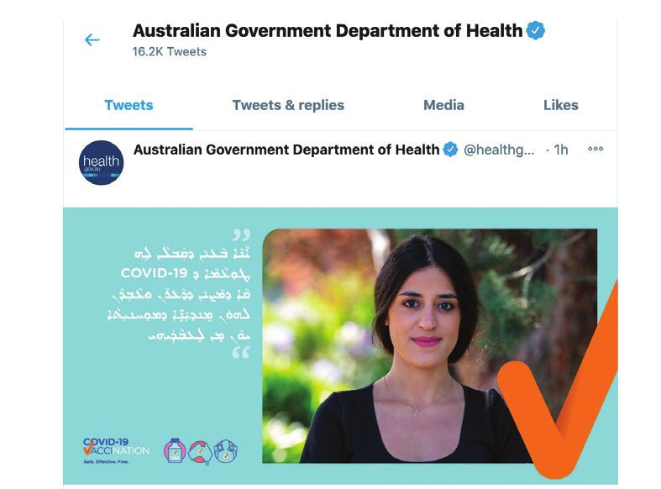Viewport: 661px width, 489px height.
Task: Open the Tweets & replies tab
Action: coord(288,105)
